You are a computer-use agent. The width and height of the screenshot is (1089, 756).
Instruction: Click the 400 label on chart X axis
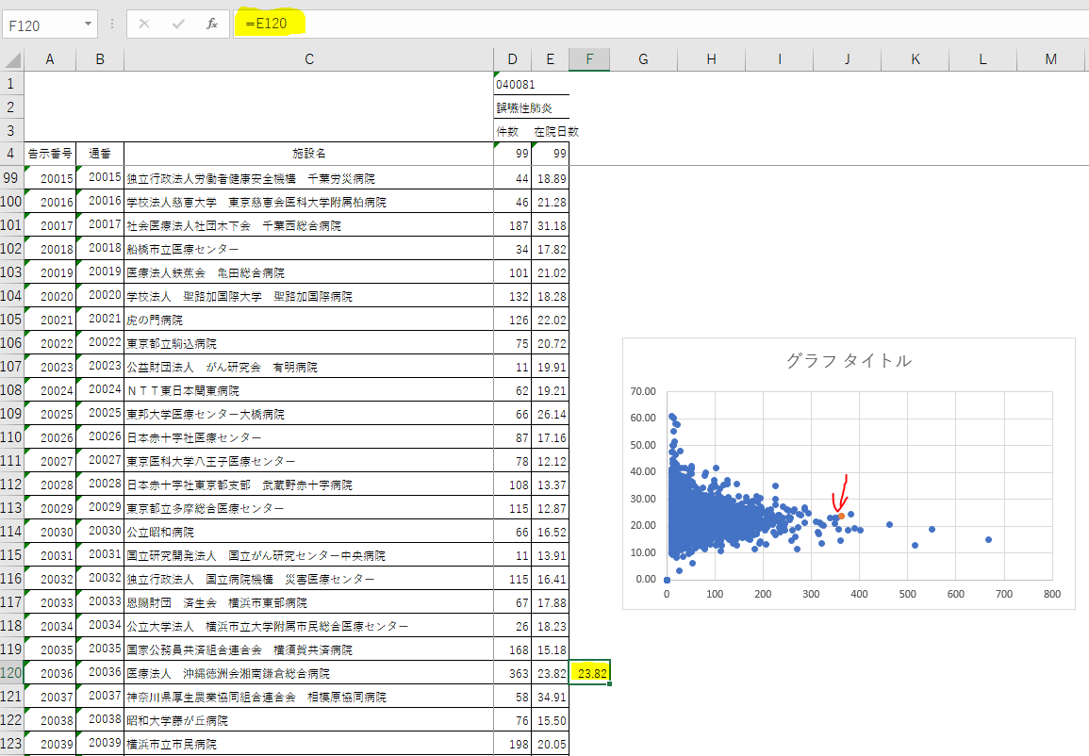[859, 594]
